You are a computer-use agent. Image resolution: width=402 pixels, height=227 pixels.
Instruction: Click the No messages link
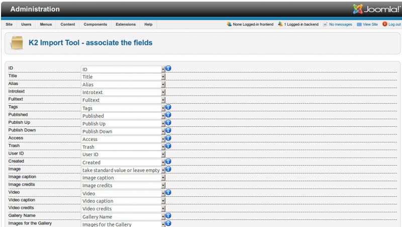point(341,24)
